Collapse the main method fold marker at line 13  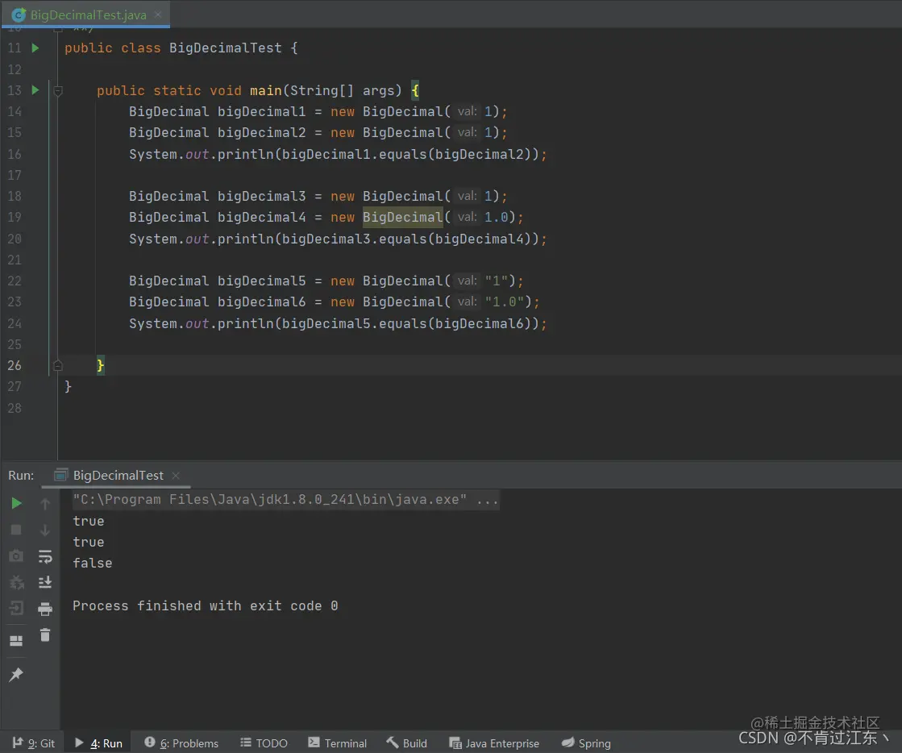point(57,90)
